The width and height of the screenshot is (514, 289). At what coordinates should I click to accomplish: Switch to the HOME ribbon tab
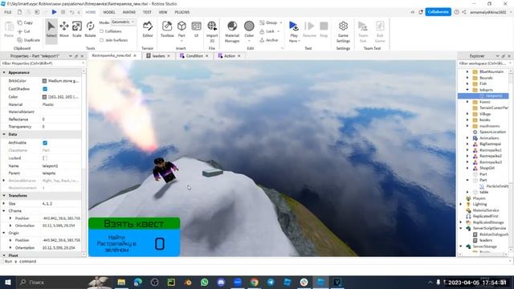click(91, 12)
